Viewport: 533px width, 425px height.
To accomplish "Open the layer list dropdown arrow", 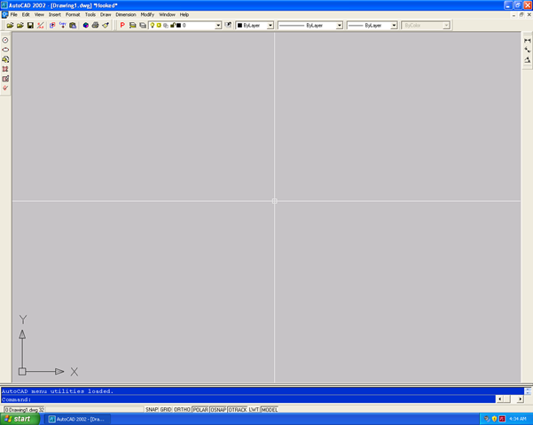I will [x=218, y=26].
